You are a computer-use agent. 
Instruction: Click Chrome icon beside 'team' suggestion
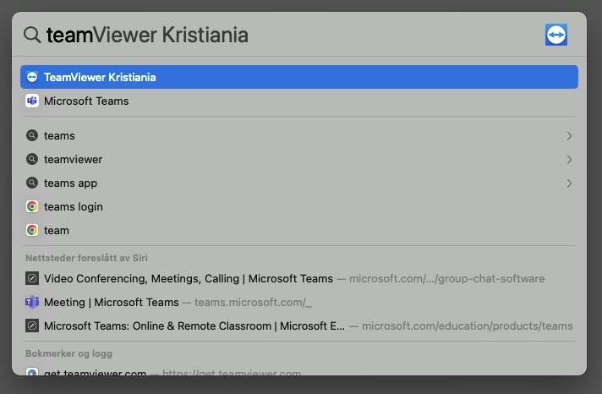pyautogui.click(x=32, y=231)
